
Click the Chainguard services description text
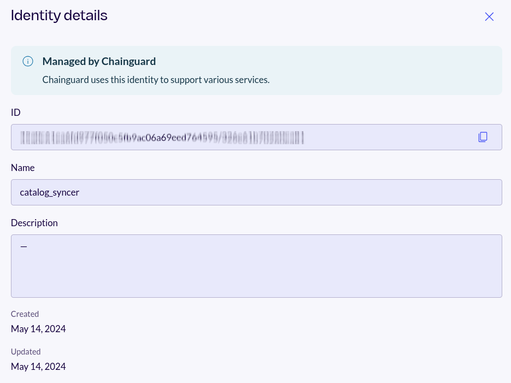(x=155, y=79)
